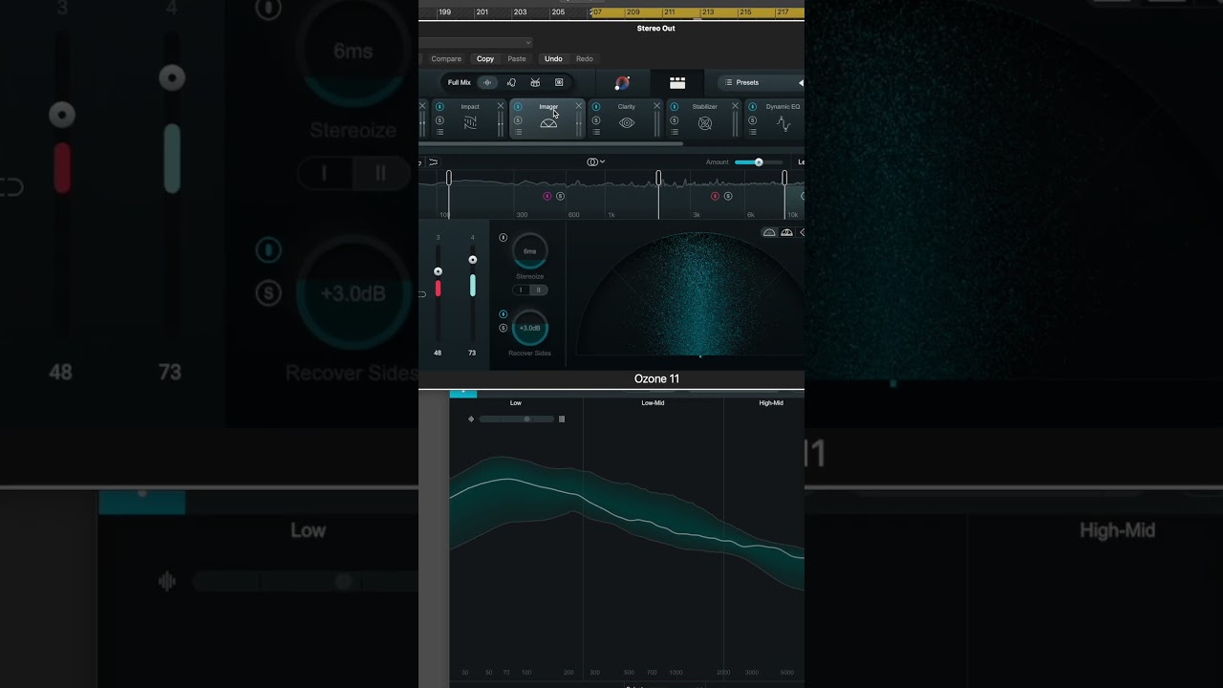Viewport: 1223px width, 688px height.
Task: Select the drums focus icon
Action: pyautogui.click(x=535, y=82)
